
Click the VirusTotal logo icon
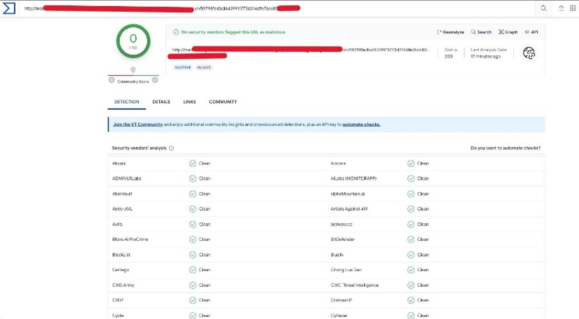coord(9,8)
